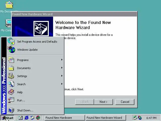Click the disabled Back button in wizard
Viewport: 161px width, 121px height.
[85, 102]
